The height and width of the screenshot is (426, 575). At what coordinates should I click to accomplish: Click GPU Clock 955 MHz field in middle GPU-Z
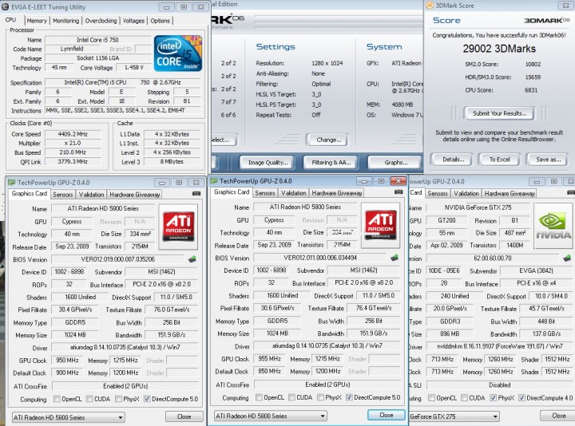[x=270, y=359]
